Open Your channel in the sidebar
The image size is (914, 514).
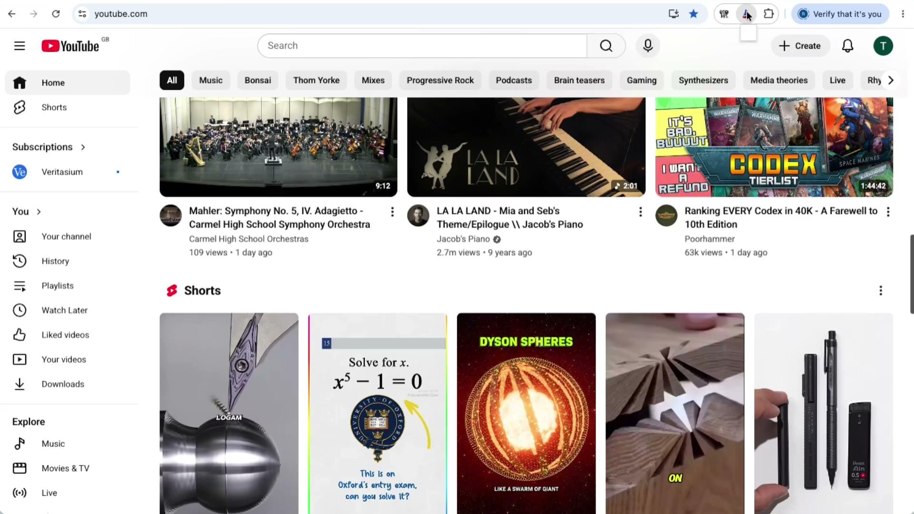[x=68, y=237]
